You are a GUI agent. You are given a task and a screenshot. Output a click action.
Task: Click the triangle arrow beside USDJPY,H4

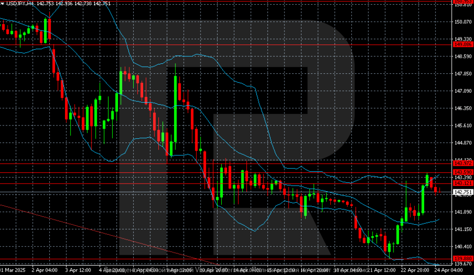(3, 3)
